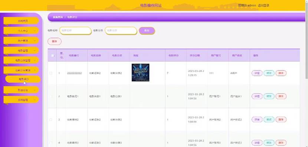This screenshot has width=308, height=147.
Task: Click the 电影分类 column header
Action: [117, 55]
